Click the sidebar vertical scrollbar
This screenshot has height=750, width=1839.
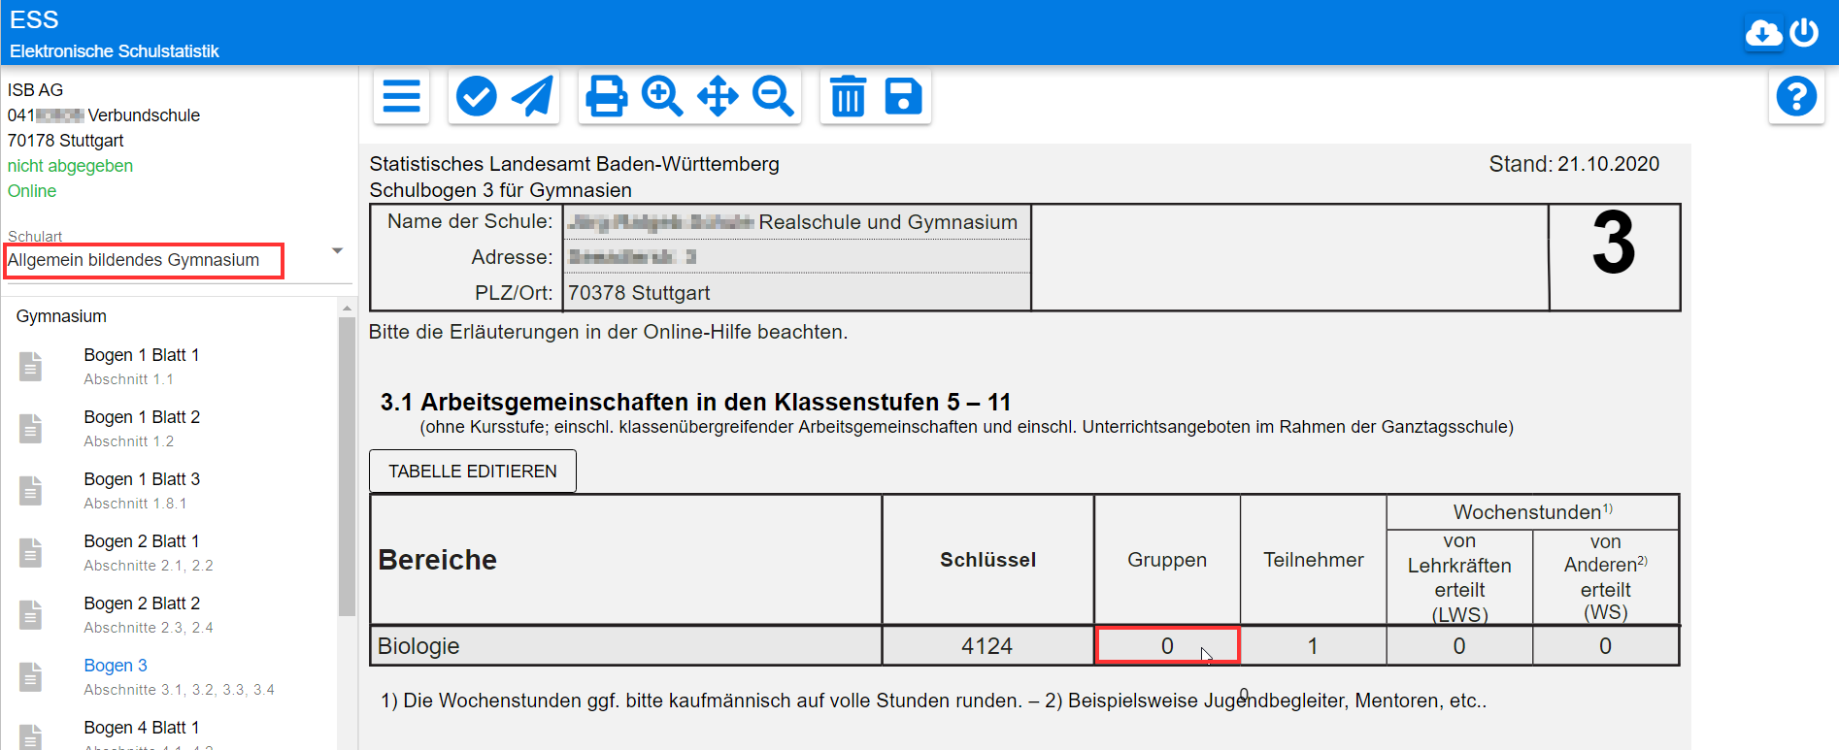pyautogui.click(x=347, y=466)
